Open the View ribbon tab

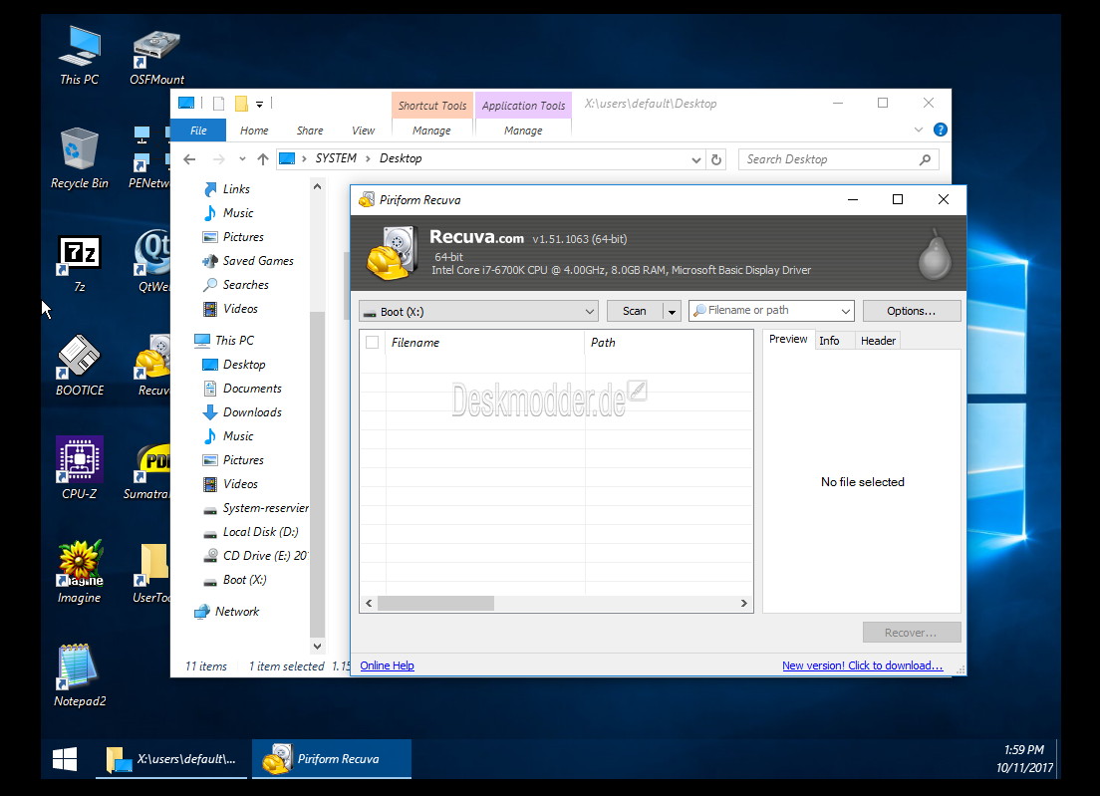363,131
